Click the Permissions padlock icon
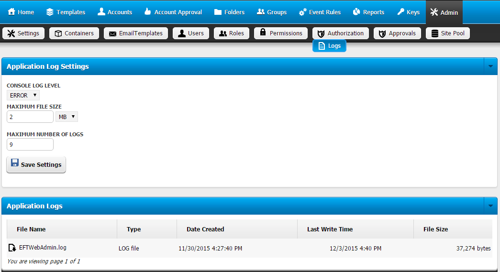 tap(263, 33)
